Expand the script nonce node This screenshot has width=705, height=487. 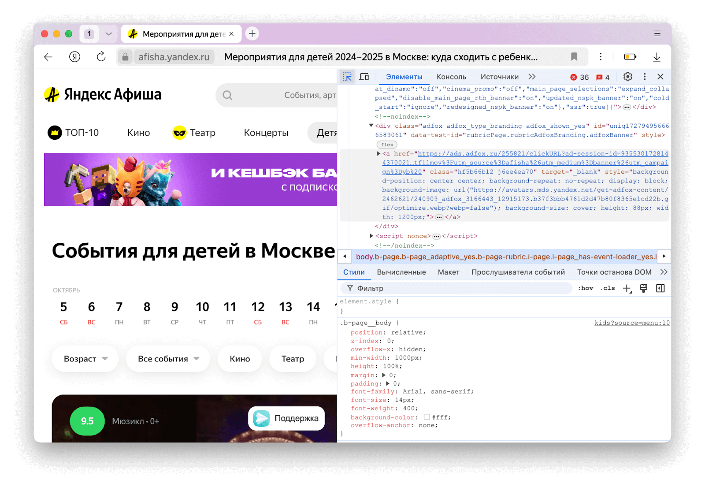click(371, 236)
